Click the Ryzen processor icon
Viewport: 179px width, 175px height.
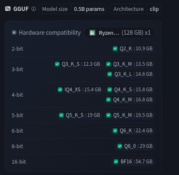pyautogui.click(x=92, y=33)
